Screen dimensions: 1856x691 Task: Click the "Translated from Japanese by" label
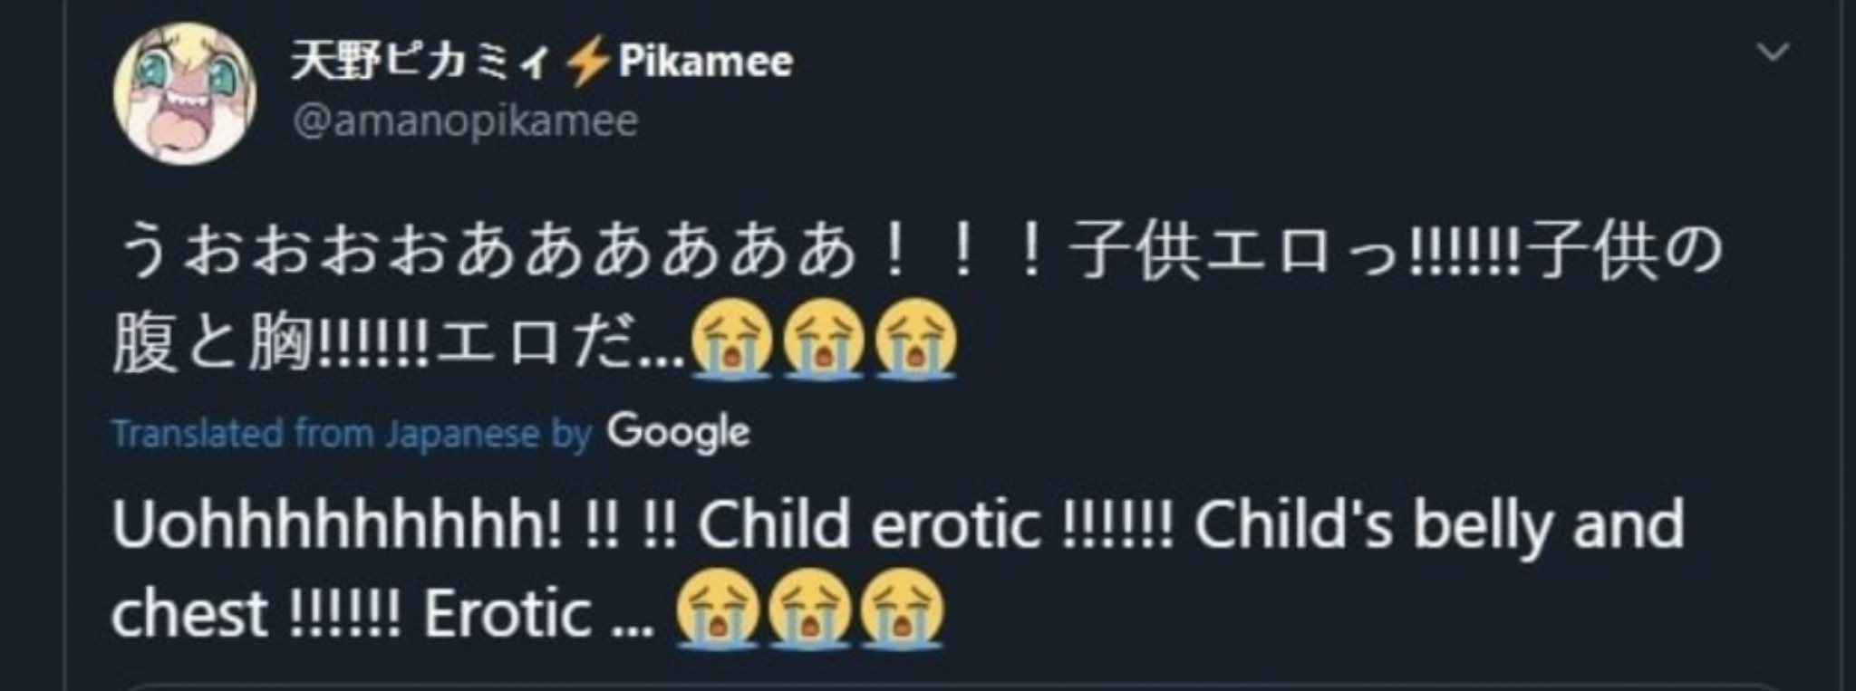click(352, 435)
